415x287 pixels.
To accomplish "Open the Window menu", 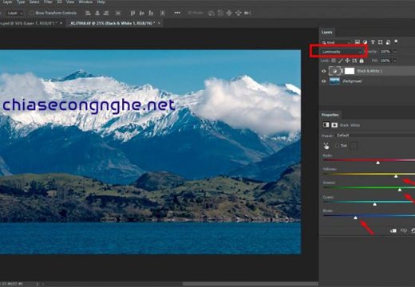I will [85, 2].
